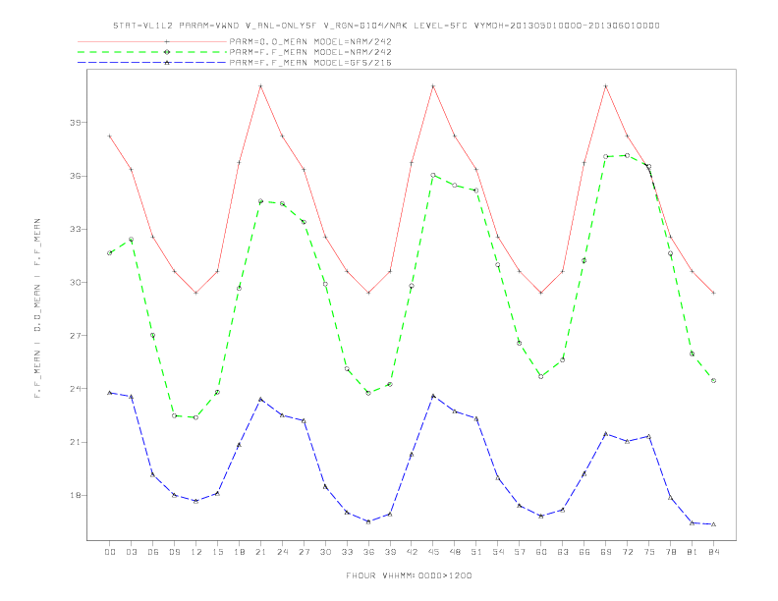This screenshot has width=778, height=601.
Task: Click the red line minimum marker at hour 12
Action: click(x=196, y=293)
